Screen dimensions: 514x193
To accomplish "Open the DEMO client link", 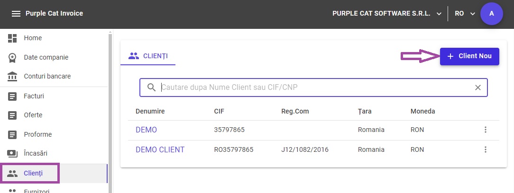I will [146, 130].
